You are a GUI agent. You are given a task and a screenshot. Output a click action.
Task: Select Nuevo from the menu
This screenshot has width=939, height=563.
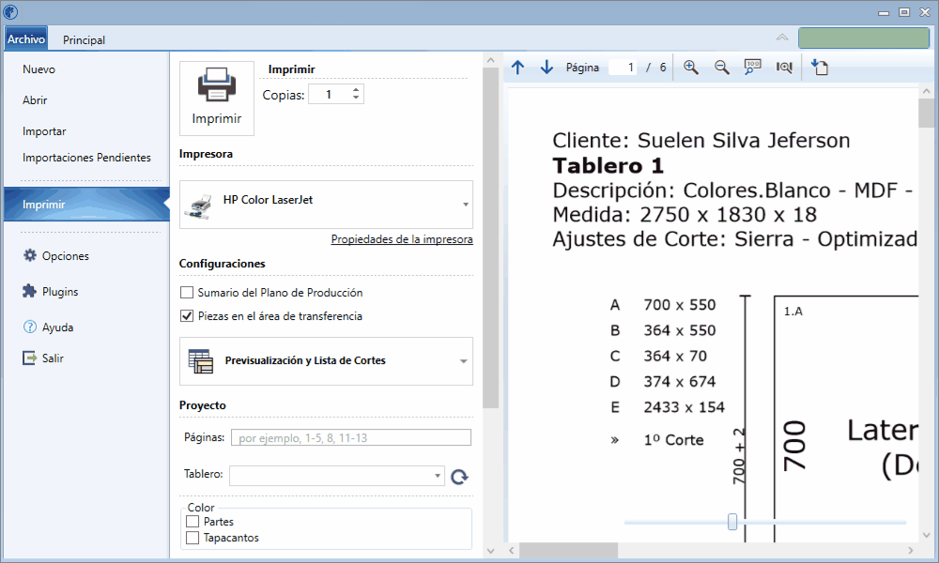(x=38, y=69)
